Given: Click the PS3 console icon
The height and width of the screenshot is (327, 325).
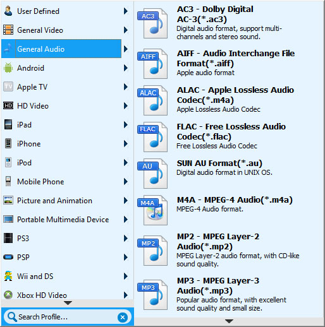Looking at the screenshot, I should click(x=8, y=238).
